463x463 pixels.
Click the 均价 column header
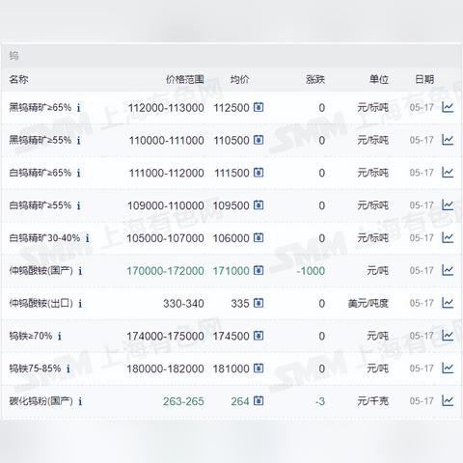[x=239, y=79]
